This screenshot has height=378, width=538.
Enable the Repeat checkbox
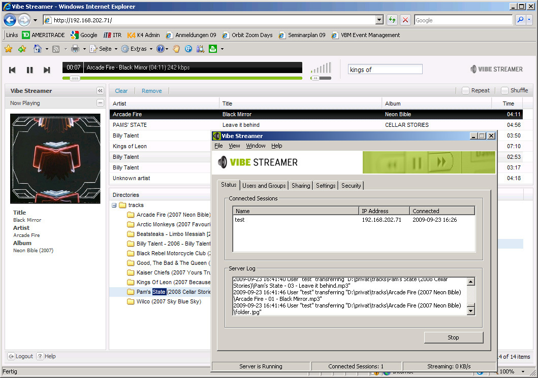[x=465, y=90]
